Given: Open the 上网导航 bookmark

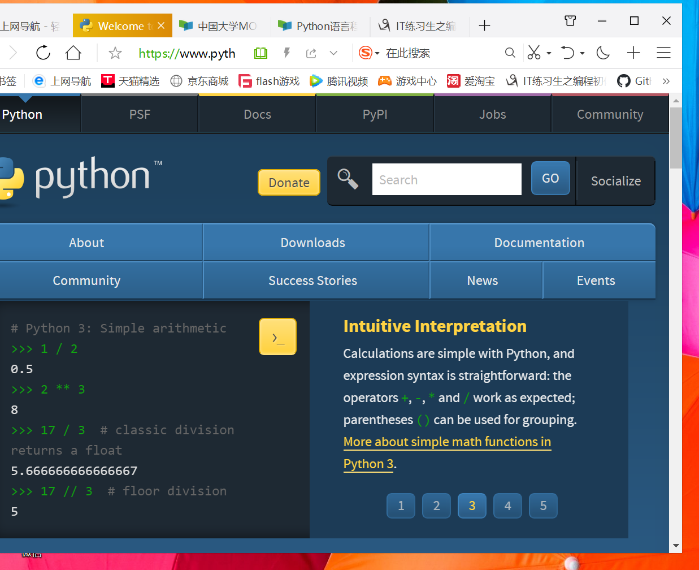Looking at the screenshot, I should (62, 81).
